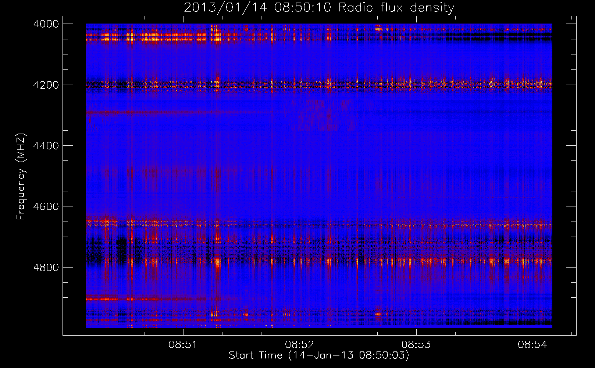Select the 4800 frequency tick label
This screenshot has height=368, width=595.
(46, 267)
